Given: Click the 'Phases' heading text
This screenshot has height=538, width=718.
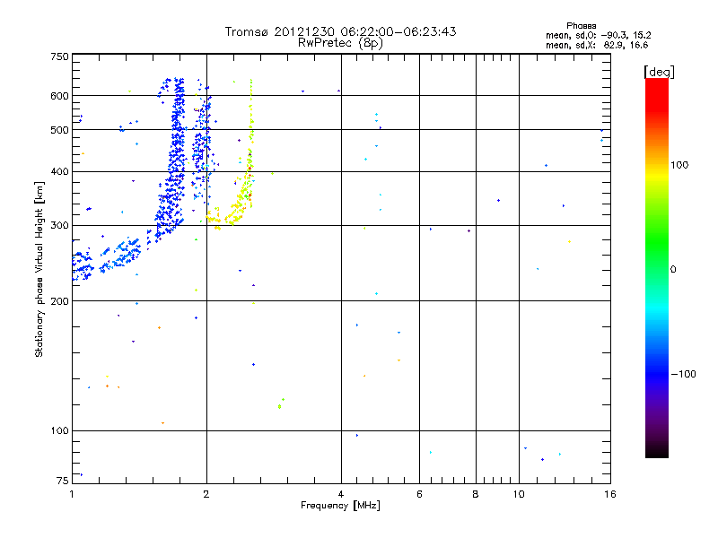Looking at the screenshot, I should pos(581,26).
